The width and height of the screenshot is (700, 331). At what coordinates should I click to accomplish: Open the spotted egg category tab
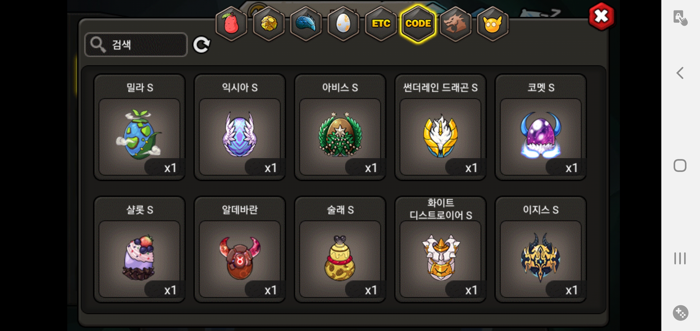(x=343, y=24)
